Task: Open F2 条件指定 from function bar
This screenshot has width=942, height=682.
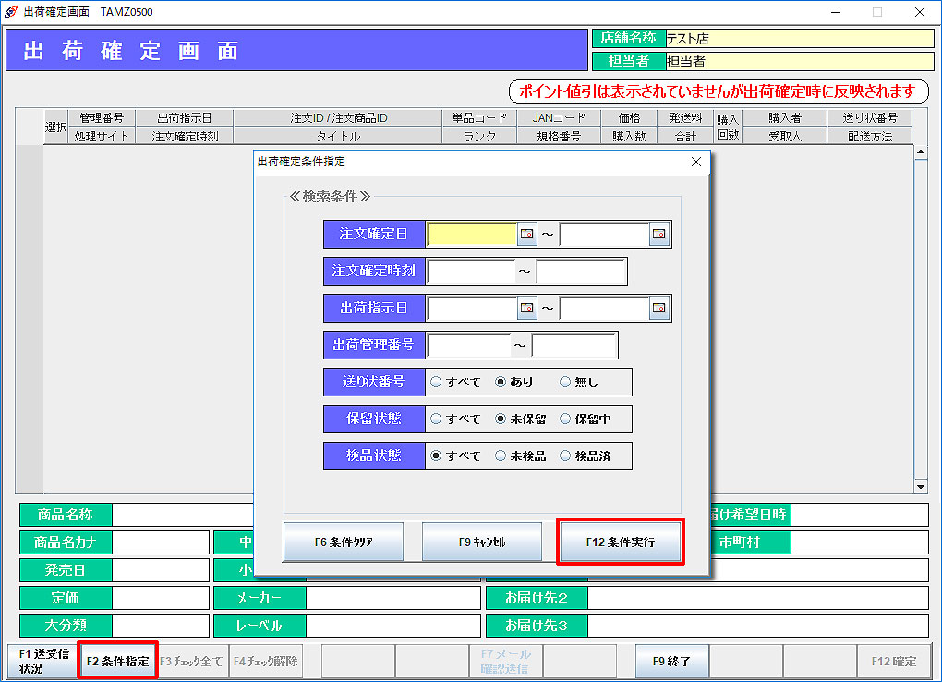Action: tap(117, 662)
